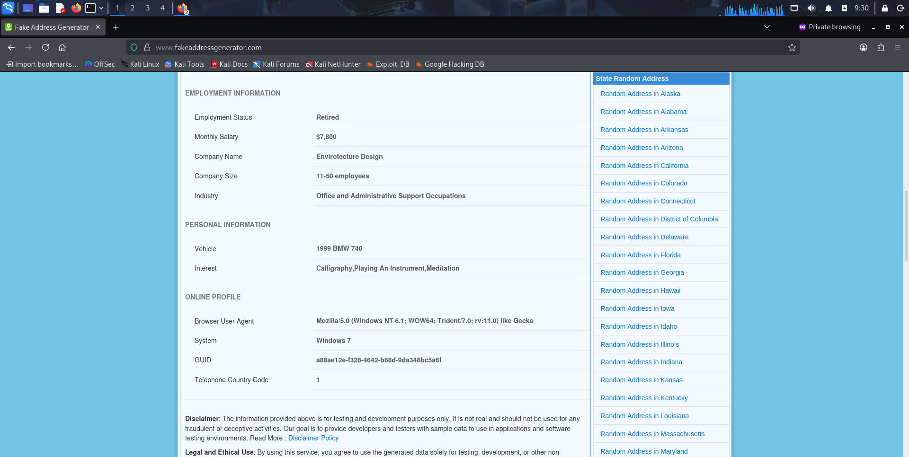Screen dimensions: 909x457
Task: Open the Kali Tools bookmark
Action: [185, 64]
